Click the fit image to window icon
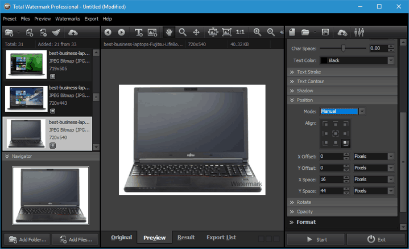Screen dimensions: 409x249 pos(213,32)
